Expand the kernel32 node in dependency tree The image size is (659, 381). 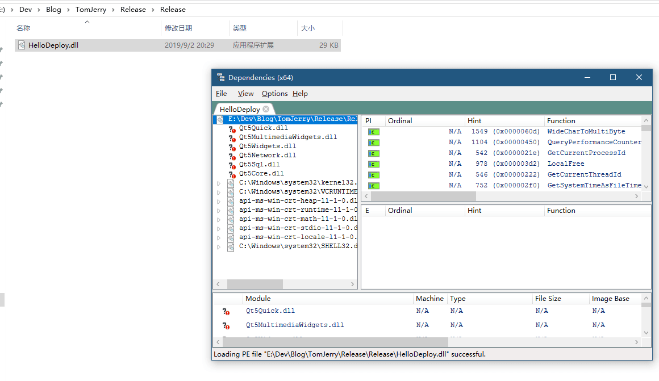219,183
